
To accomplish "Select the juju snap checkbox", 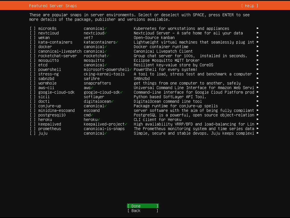I will [x=32, y=133].
